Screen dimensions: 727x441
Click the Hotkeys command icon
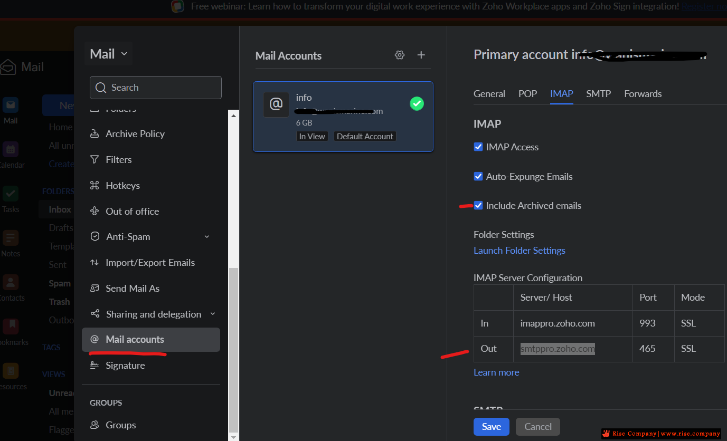point(95,185)
